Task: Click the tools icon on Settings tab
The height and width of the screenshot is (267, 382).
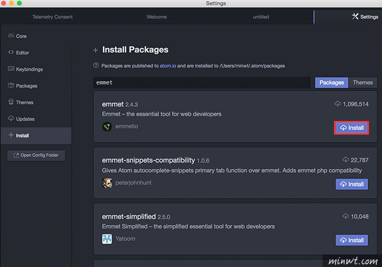Action: coord(355,16)
